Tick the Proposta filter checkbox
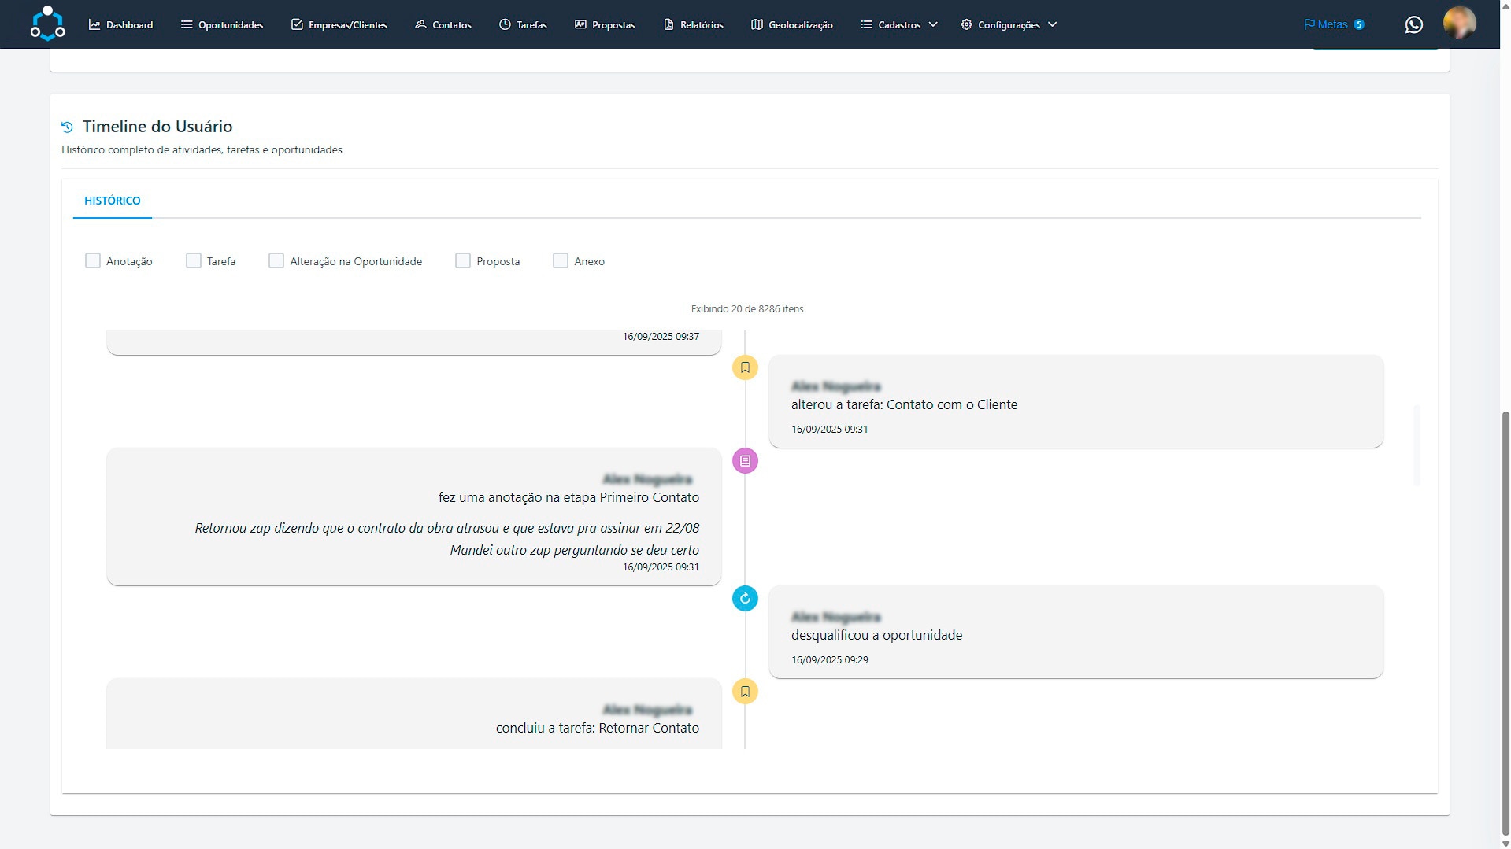The image size is (1511, 849). [463, 260]
